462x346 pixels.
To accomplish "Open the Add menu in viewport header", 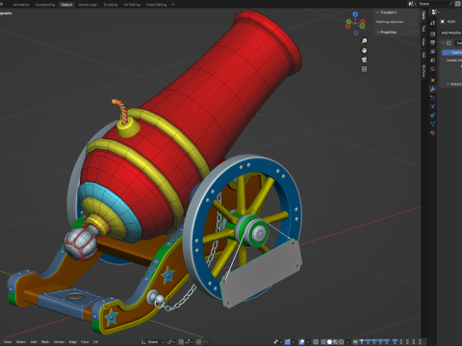I will click(34, 342).
